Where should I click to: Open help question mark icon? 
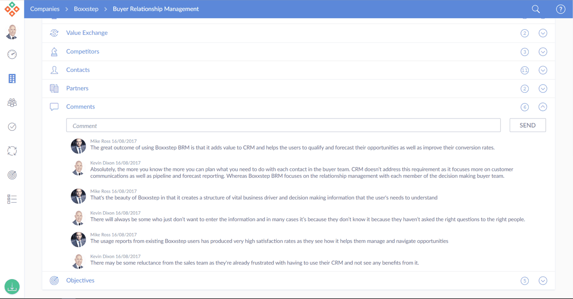click(560, 9)
